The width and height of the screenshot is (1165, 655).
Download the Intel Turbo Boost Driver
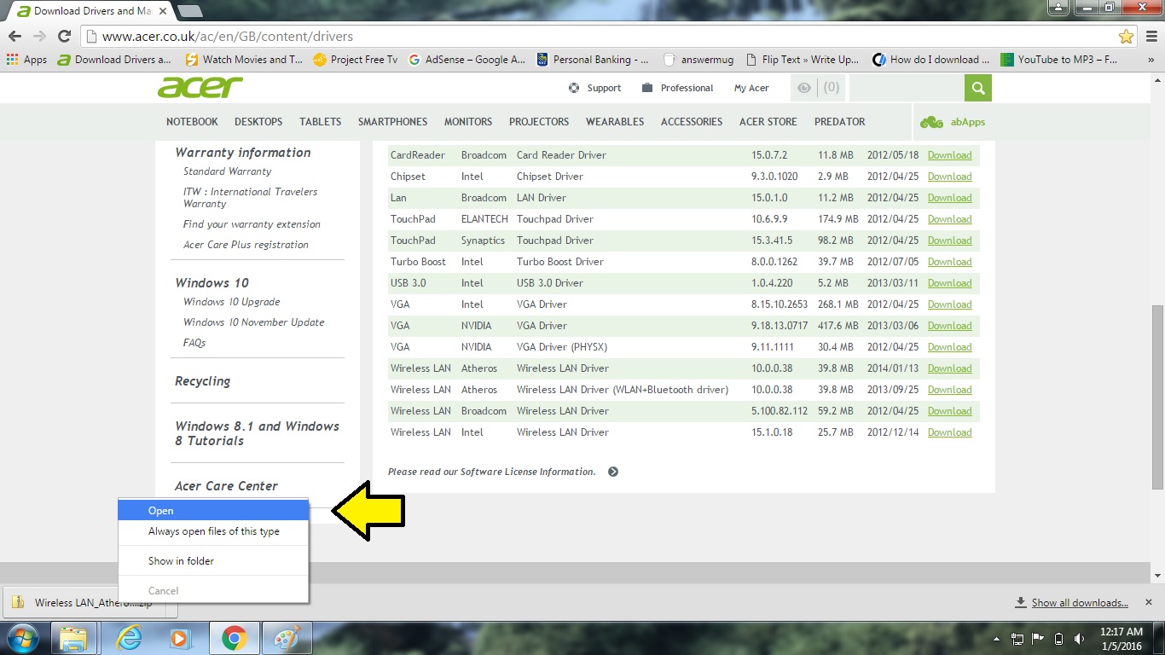[x=949, y=262]
